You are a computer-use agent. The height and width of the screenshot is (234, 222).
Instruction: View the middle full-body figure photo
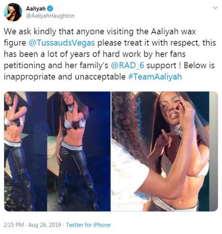click(x=79, y=151)
